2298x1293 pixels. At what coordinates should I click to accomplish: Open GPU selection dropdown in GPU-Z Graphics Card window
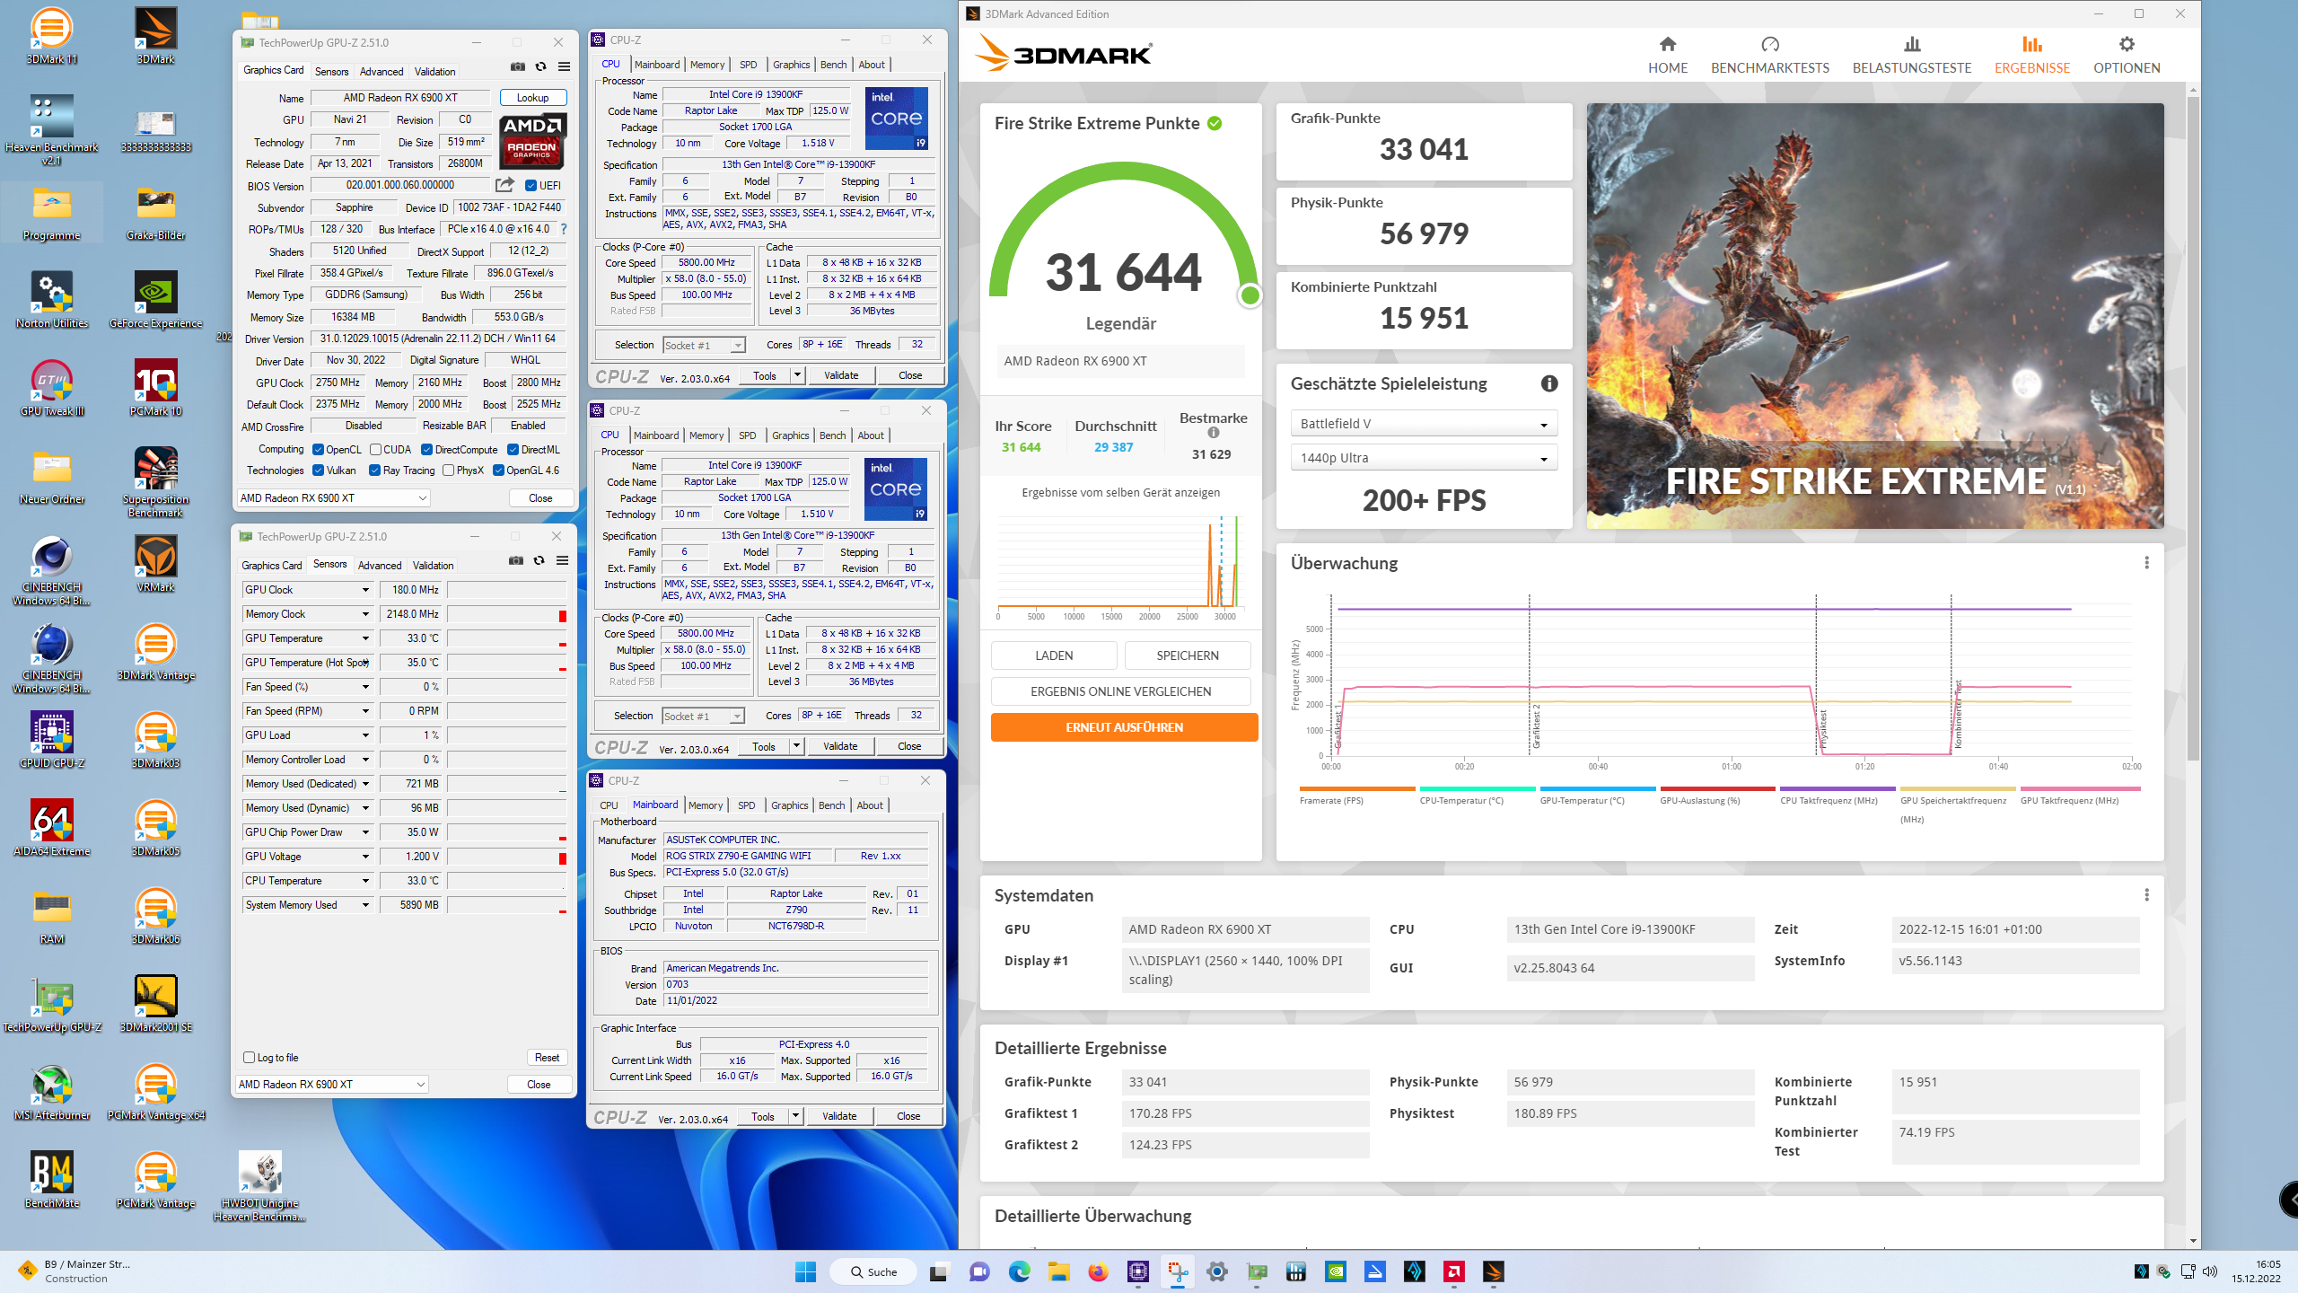(333, 497)
